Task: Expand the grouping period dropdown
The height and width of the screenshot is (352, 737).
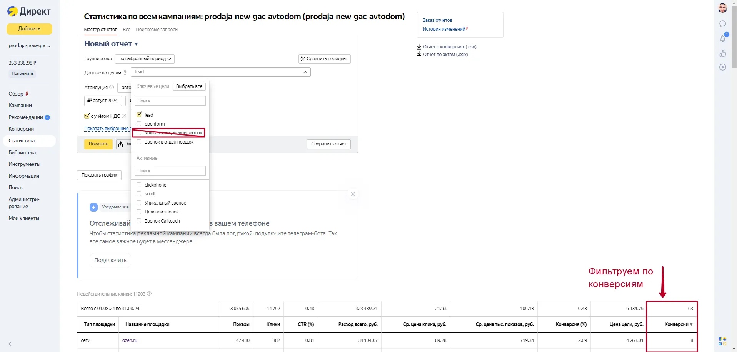Action: click(x=145, y=59)
